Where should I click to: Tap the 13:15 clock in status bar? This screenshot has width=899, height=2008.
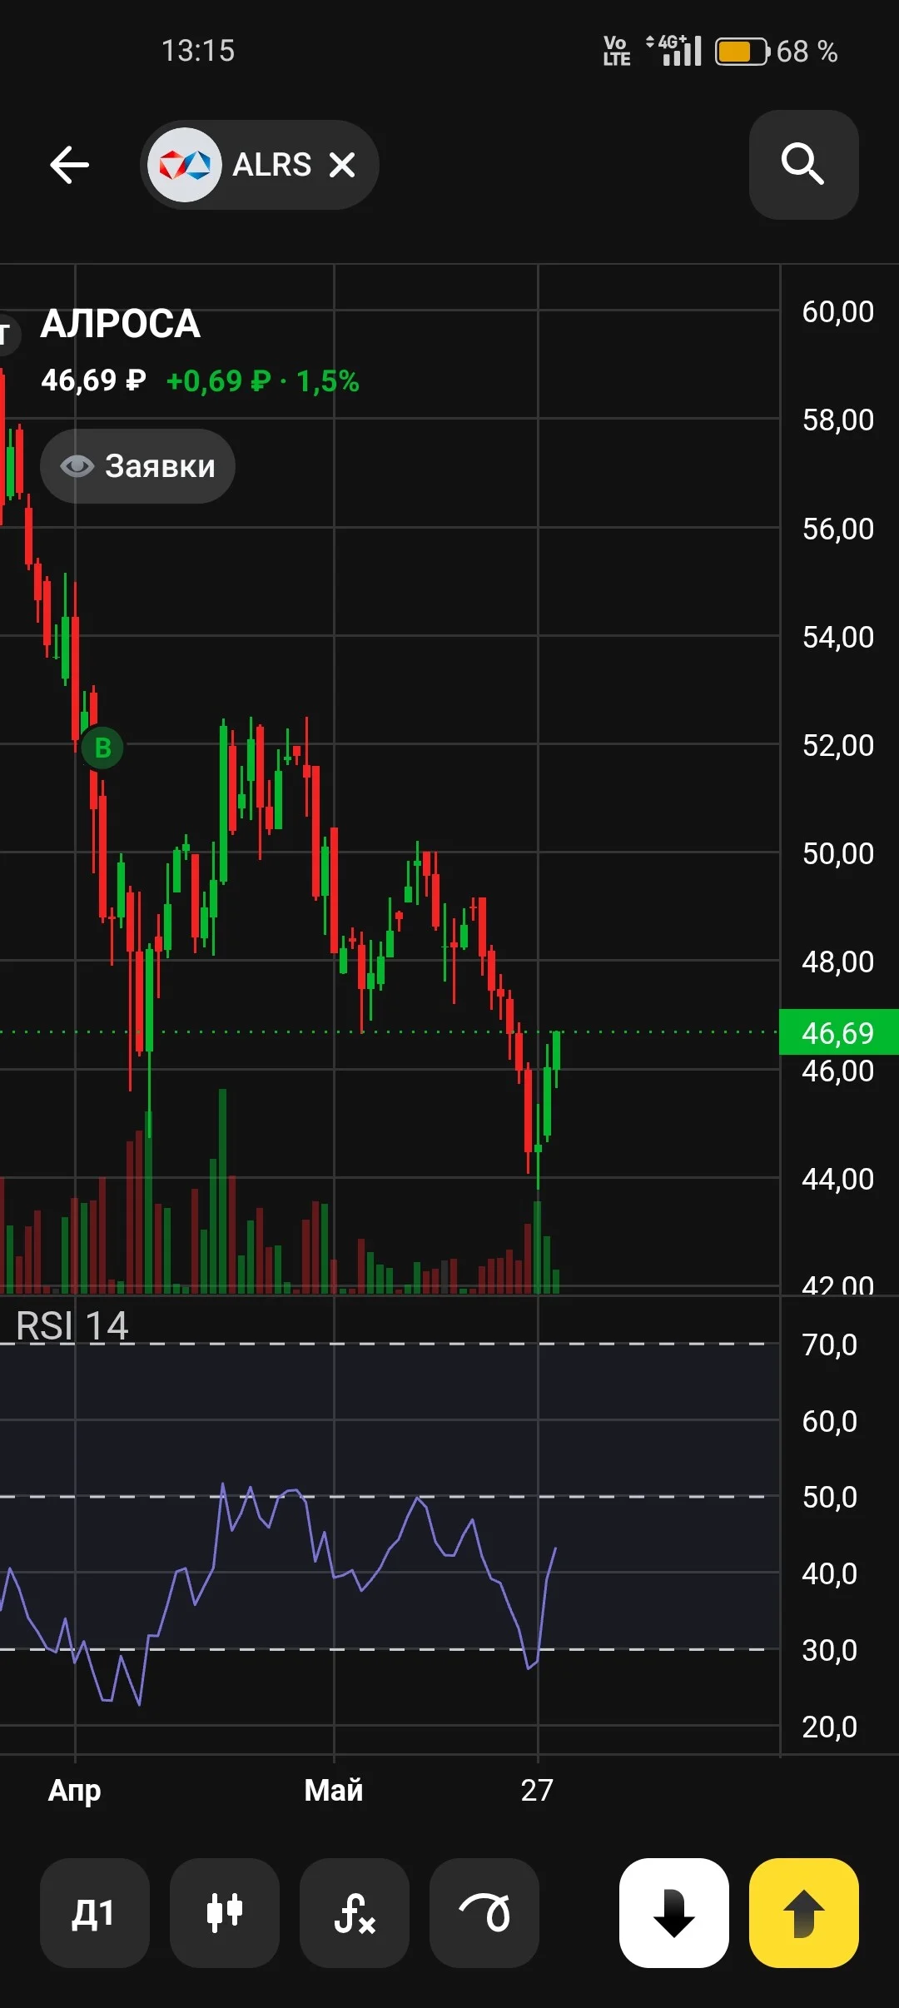pos(198,51)
